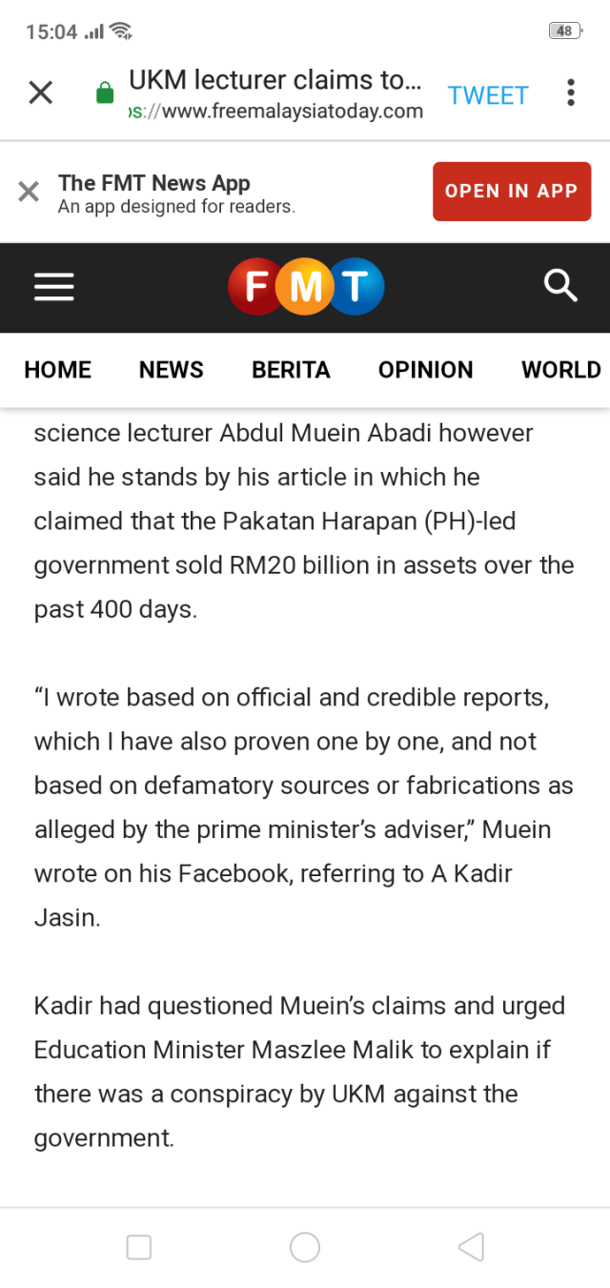This screenshot has height=1288, width=610.
Task: Close the browser custom tab
Action: coord(40,92)
